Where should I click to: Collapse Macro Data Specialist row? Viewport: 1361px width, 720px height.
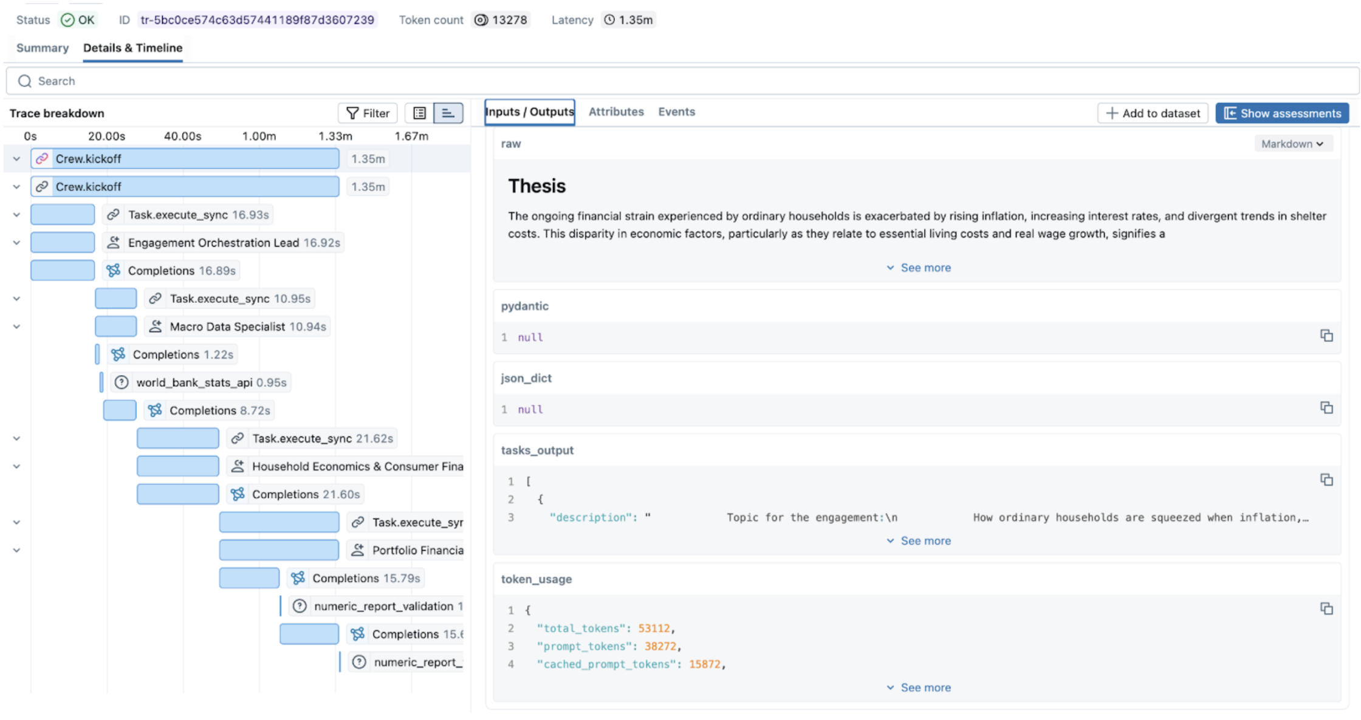(x=17, y=327)
